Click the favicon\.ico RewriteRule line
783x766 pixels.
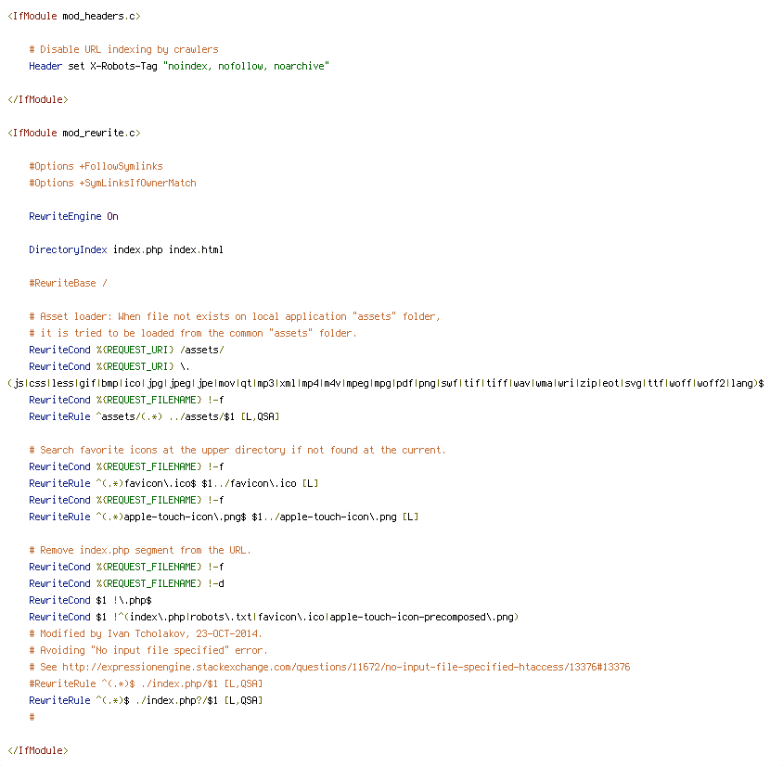[173, 483]
